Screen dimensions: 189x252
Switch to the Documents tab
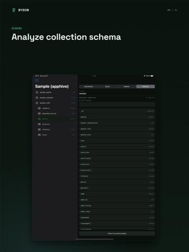89,87
